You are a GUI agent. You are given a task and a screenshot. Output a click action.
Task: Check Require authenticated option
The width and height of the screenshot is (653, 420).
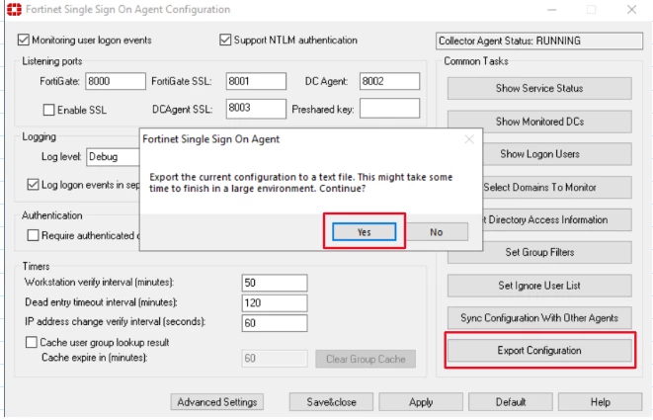[33, 235]
